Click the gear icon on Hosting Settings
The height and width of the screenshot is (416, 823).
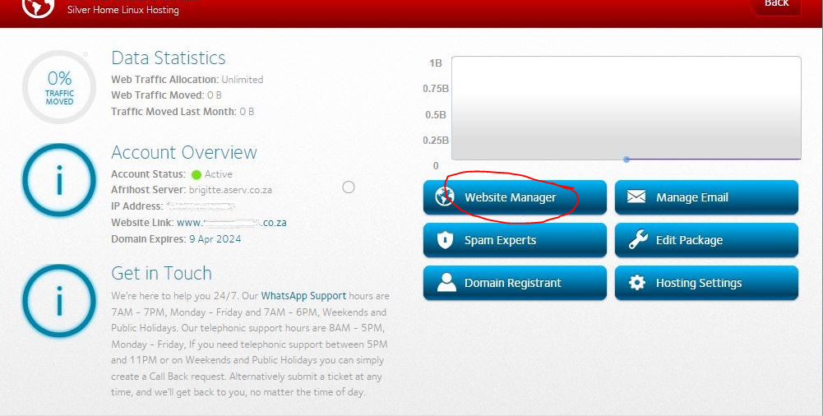point(637,283)
